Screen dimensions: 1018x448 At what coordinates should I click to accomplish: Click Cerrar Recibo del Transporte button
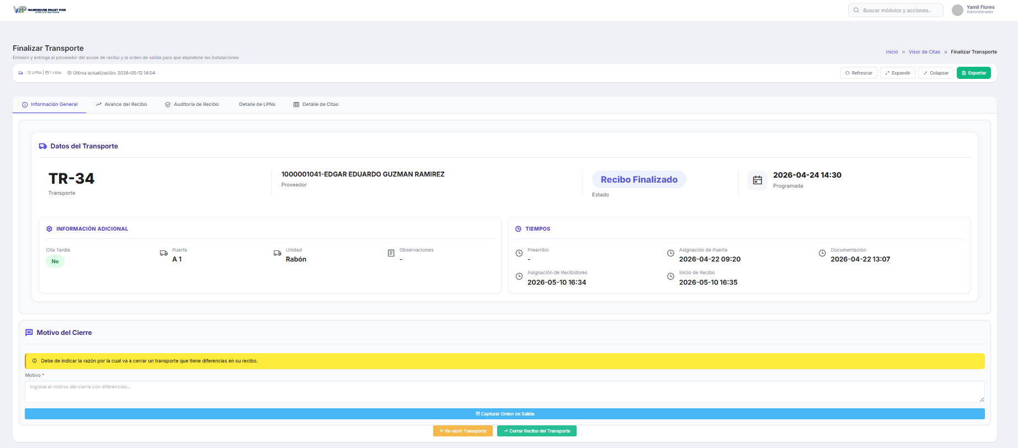[x=537, y=431]
